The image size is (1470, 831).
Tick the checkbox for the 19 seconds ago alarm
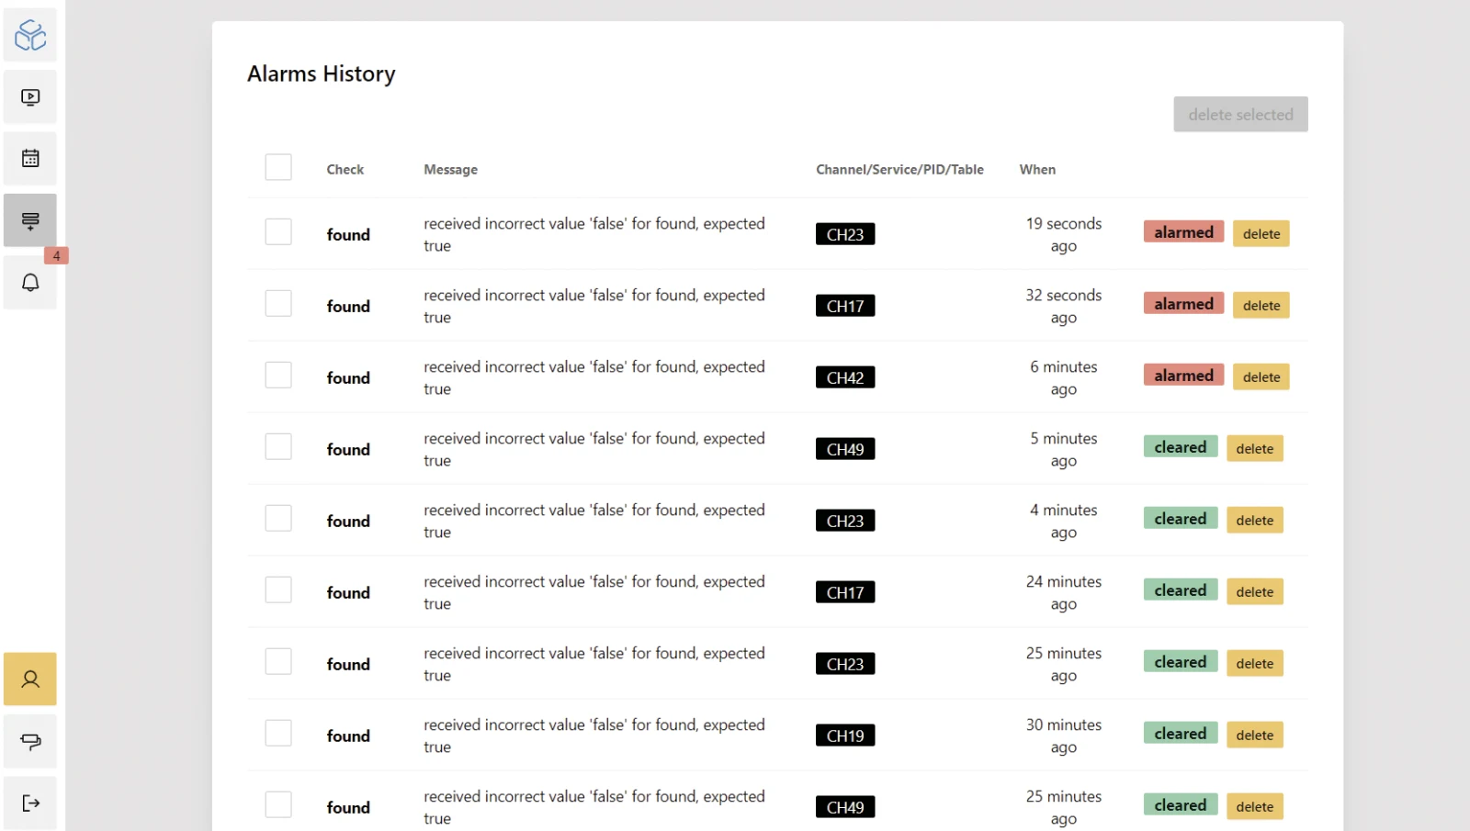278,231
